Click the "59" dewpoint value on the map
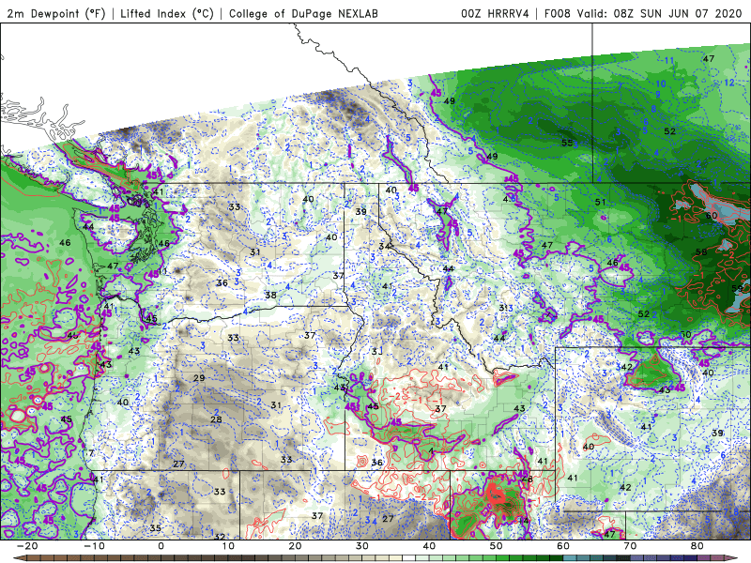 click(737, 288)
